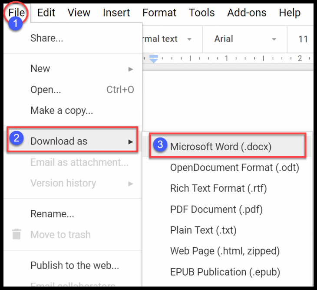Click the Share... menu entry
Screen dimensions: 317x290
(x=46, y=38)
